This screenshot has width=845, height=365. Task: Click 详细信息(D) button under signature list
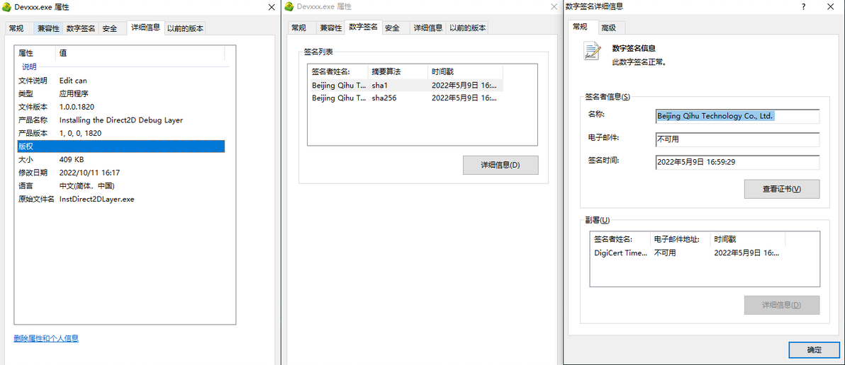500,165
